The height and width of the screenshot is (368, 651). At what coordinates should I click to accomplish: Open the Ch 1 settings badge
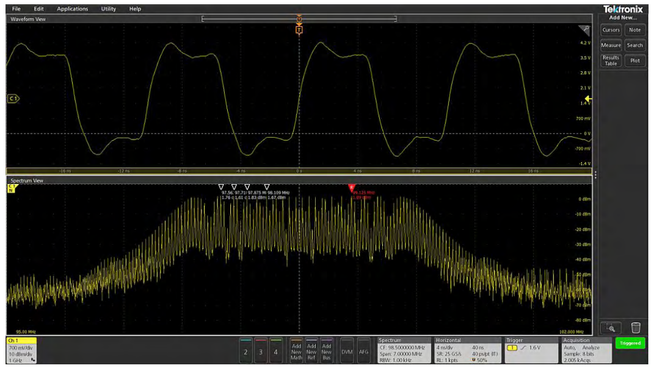21,350
